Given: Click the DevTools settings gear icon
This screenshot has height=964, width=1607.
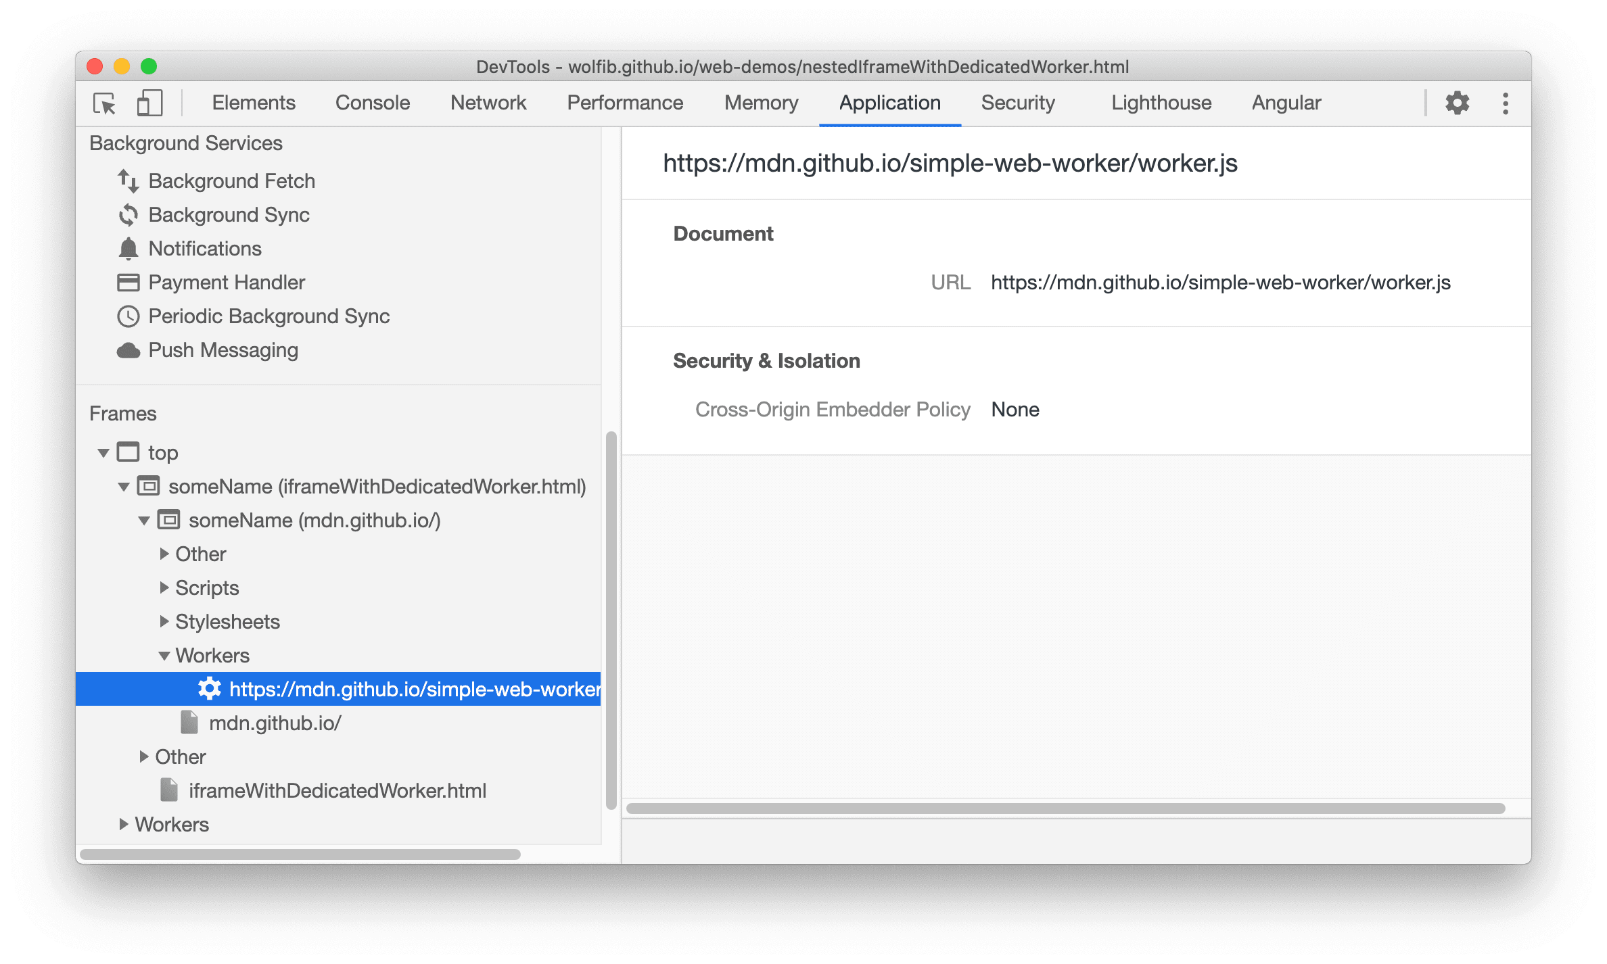Looking at the screenshot, I should point(1459,102).
